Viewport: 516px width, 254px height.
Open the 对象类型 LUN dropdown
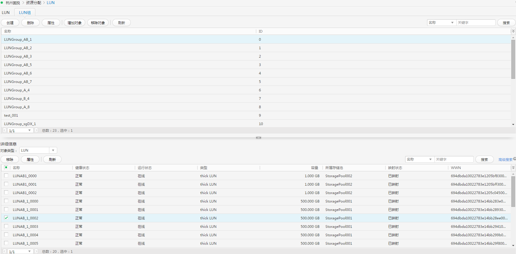(x=38, y=150)
